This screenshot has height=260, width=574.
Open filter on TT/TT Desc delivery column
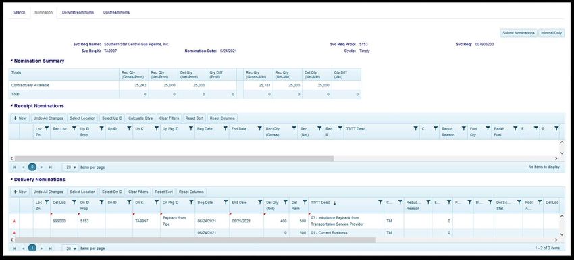[380, 202]
